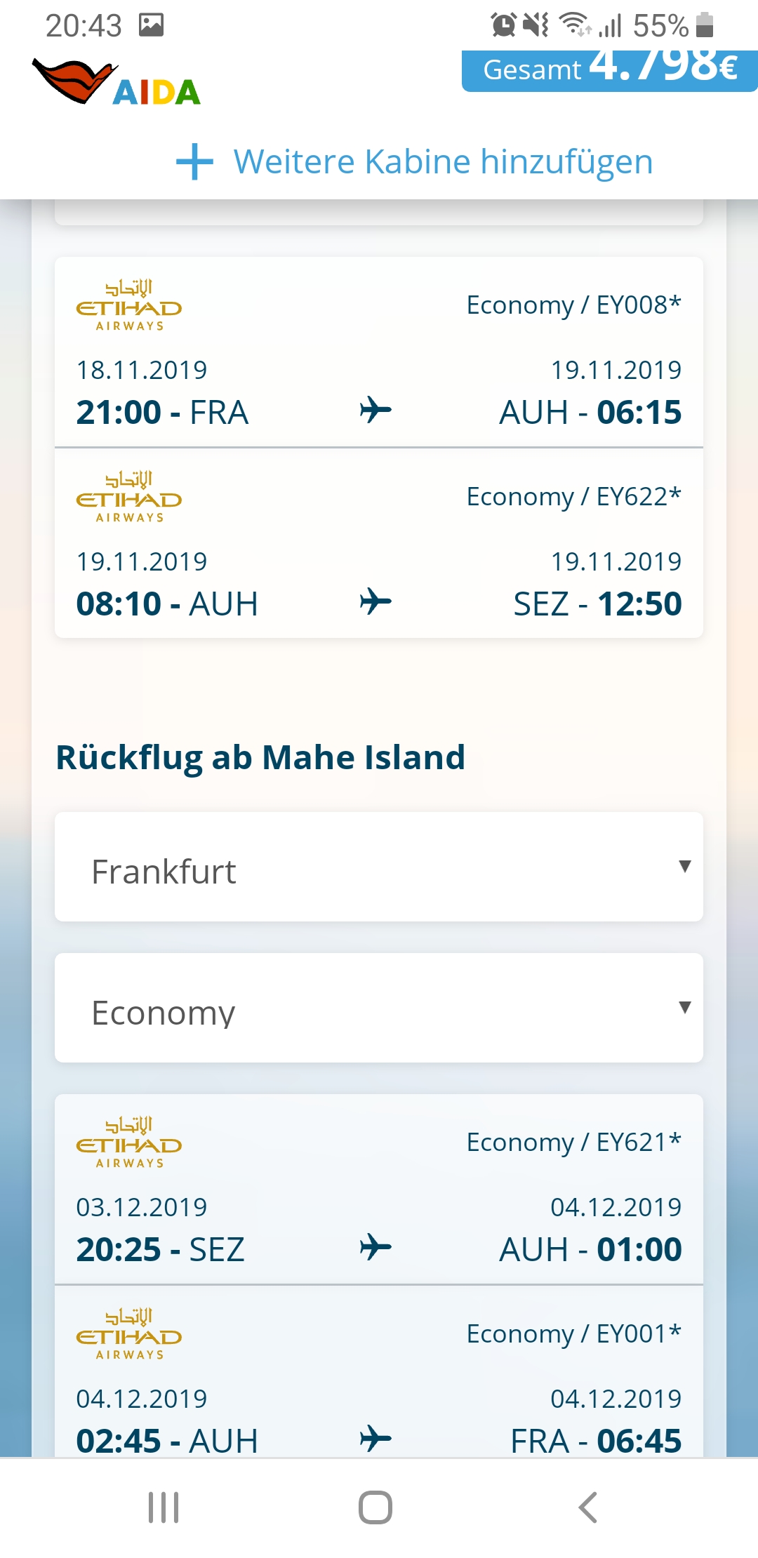Tap the AIDA logo in header
Screen dimensions: 758x1558
point(117,83)
